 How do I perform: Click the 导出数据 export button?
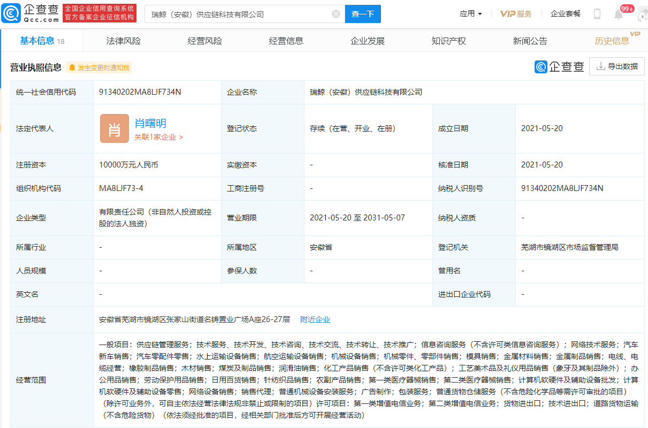pos(617,66)
